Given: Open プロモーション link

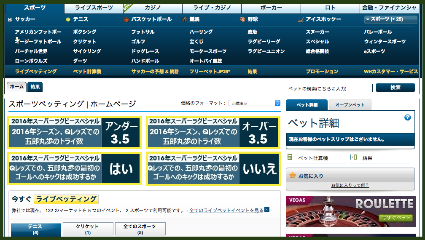Looking at the screenshot, I should pos(322,72).
